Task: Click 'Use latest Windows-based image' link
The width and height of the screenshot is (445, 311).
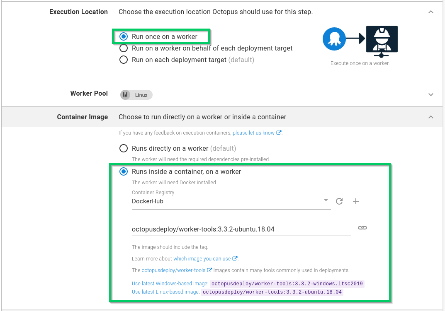Action: coord(170,284)
